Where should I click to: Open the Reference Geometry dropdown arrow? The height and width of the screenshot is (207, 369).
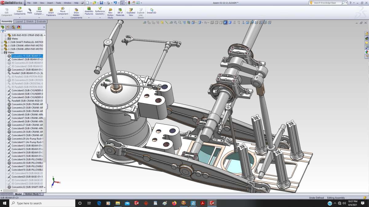click(x=100, y=18)
